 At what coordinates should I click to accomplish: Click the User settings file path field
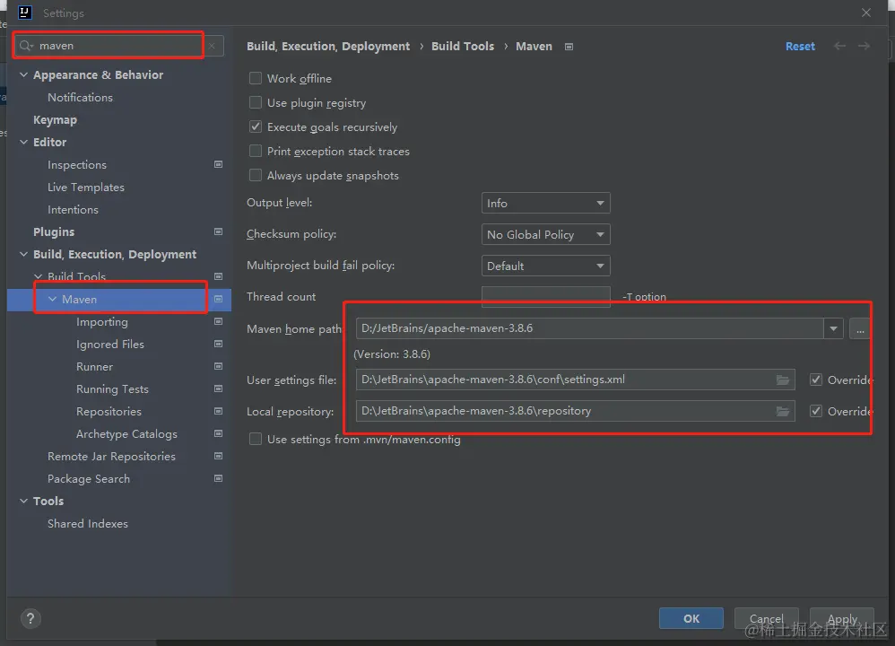tap(576, 380)
